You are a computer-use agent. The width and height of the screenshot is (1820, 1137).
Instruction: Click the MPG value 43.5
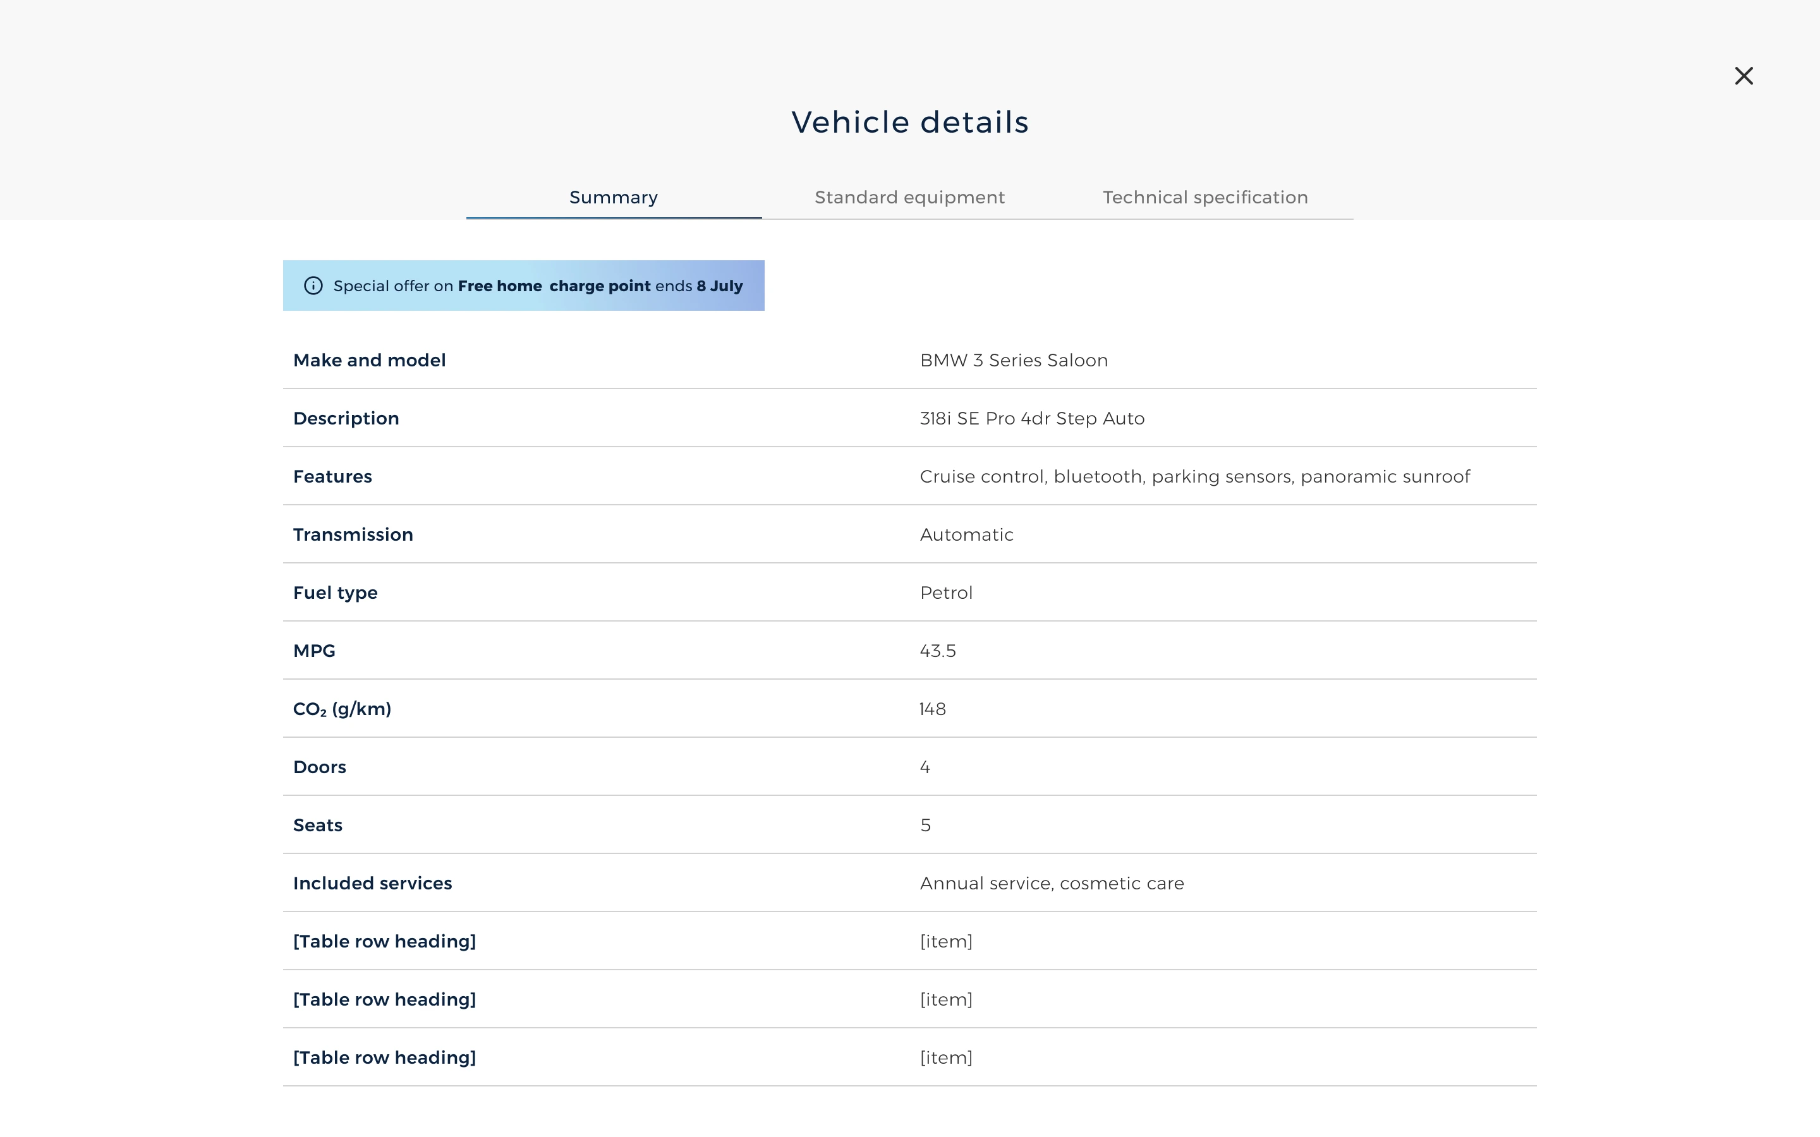click(938, 651)
